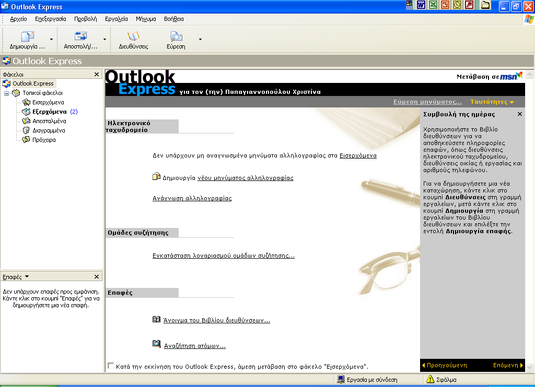Open the Βοήθεια menu
Image resolution: width=535 pixels, height=387 pixels.
click(x=173, y=19)
